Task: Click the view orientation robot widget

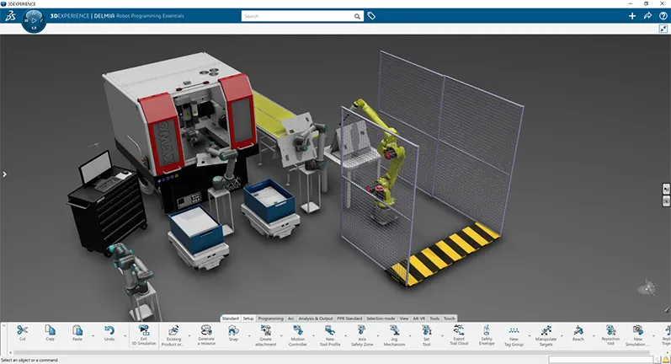Action: tap(647, 288)
